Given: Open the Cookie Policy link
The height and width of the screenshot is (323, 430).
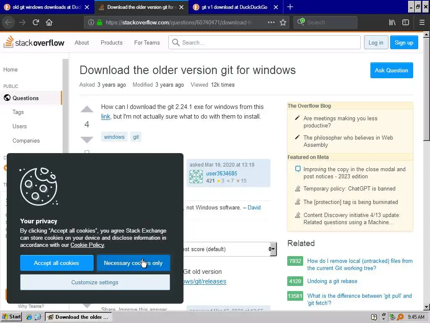Looking at the screenshot, I should point(87,245).
